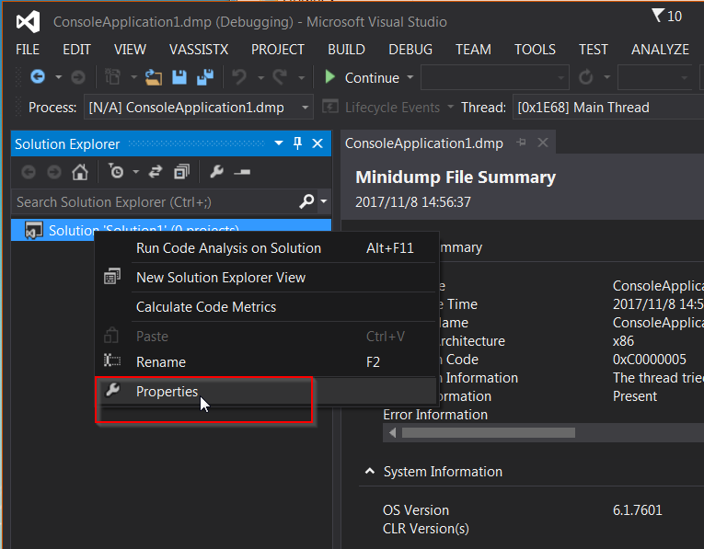Close the Solution Explorer panel
The width and height of the screenshot is (704, 549).
pos(317,143)
